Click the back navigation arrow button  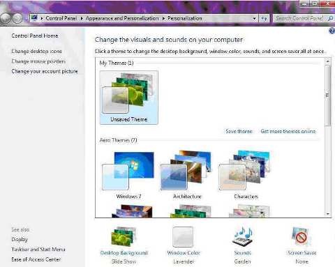[6, 18]
